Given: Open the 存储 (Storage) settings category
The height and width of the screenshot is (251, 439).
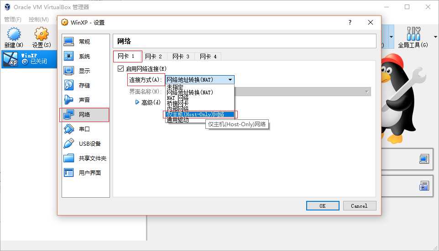Looking at the screenshot, I should point(85,85).
